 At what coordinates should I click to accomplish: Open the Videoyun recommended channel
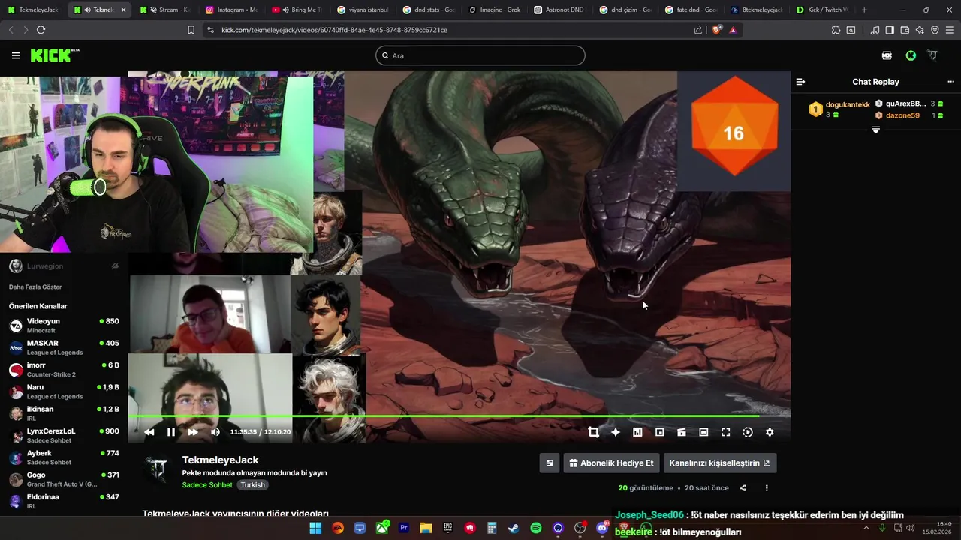click(64, 325)
